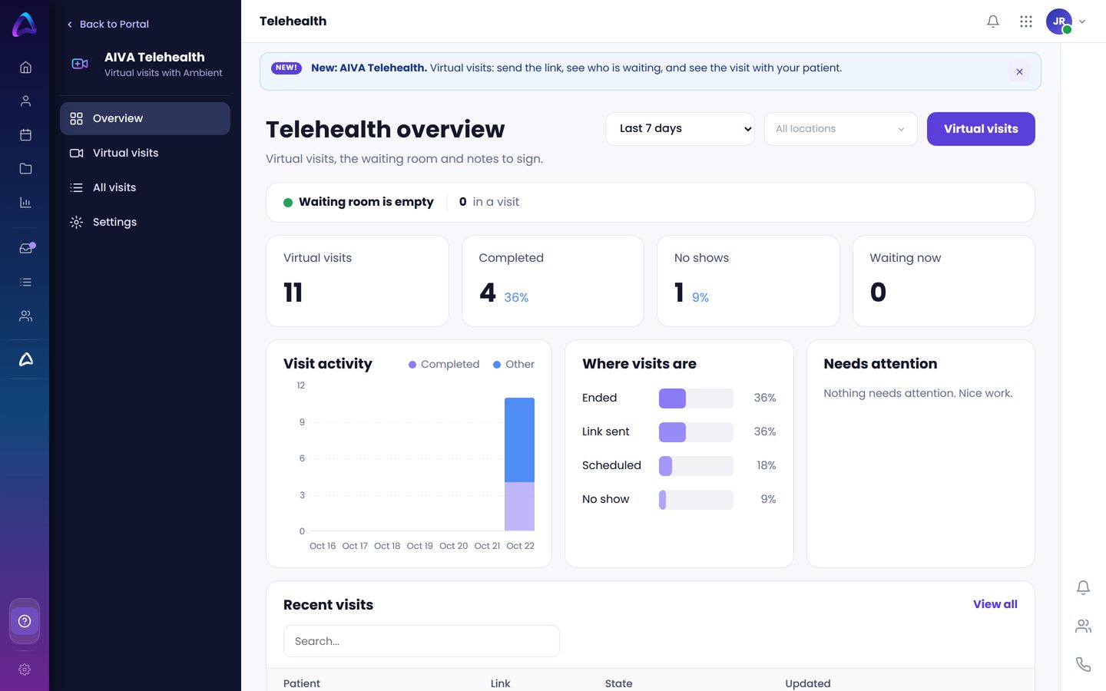Click the Ended progress bar

coord(696,398)
